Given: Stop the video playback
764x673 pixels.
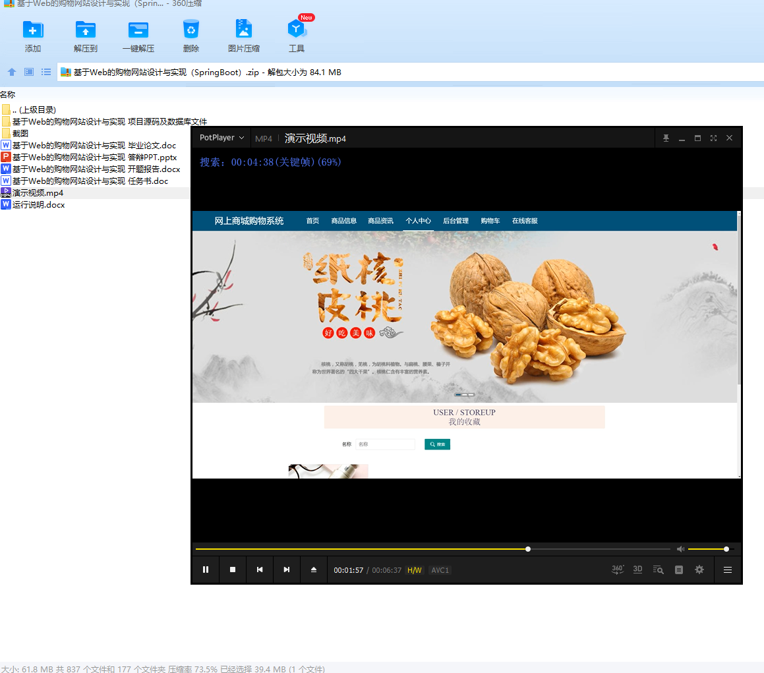Looking at the screenshot, I should [x=233, y=570].
